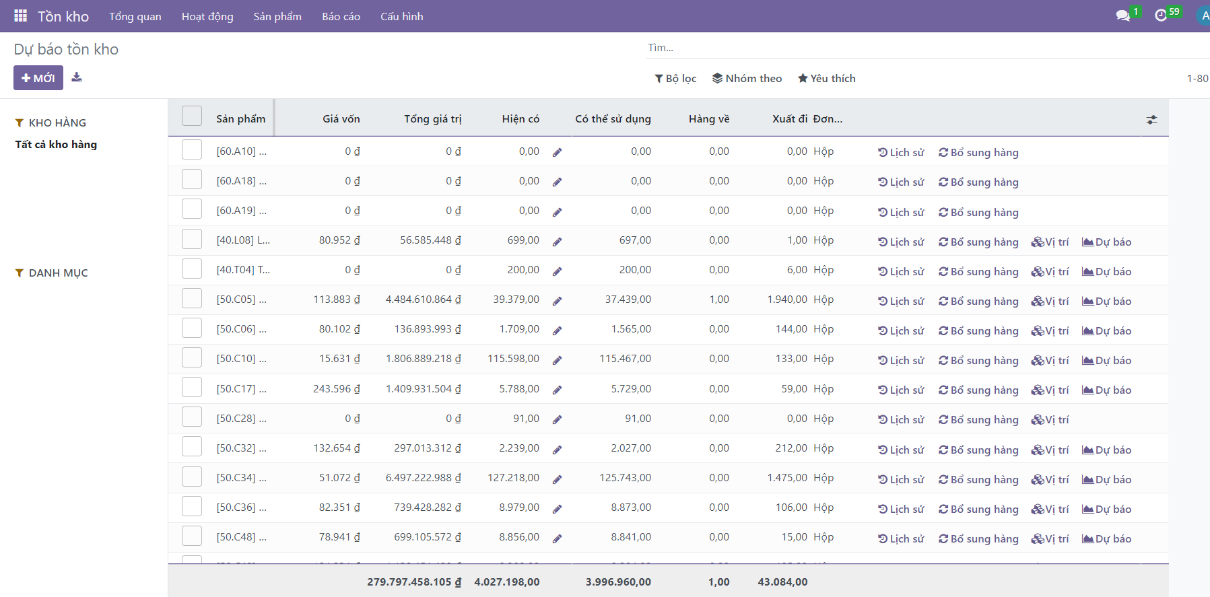
Task: Open the Hoạt động menu
Action: coord(207,16)
